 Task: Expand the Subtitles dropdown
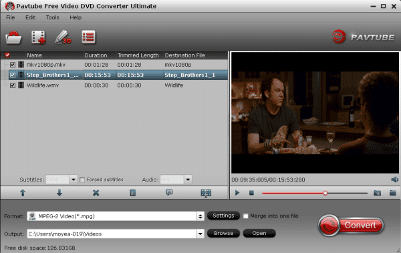(74, 180)
